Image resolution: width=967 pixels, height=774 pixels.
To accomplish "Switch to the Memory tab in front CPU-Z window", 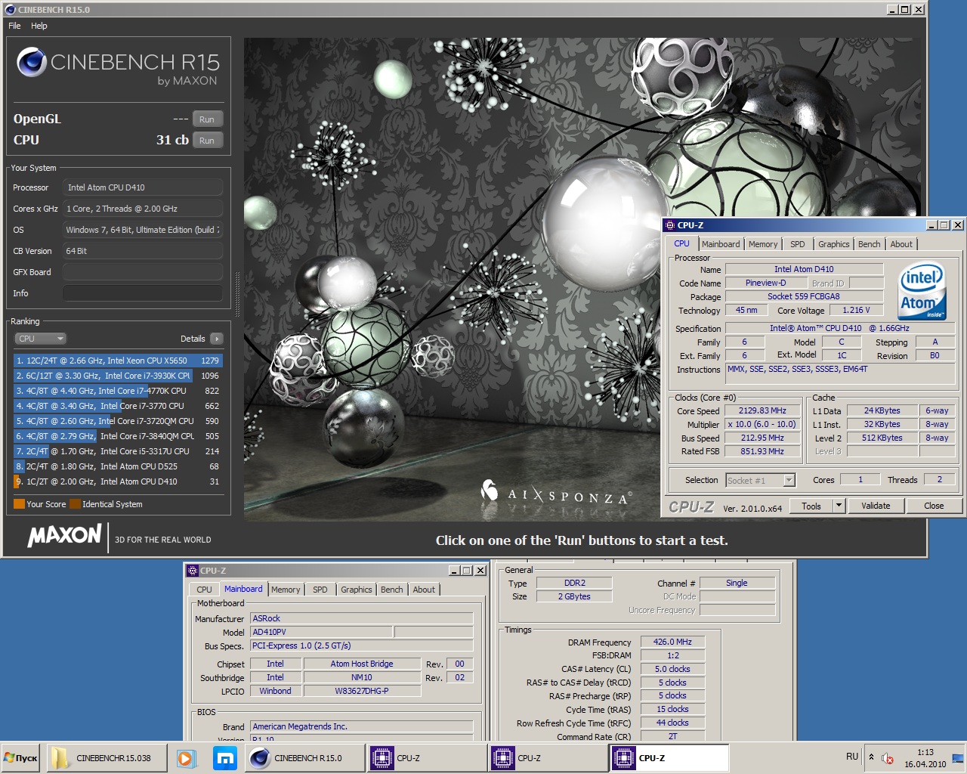I will click(763, 244).
